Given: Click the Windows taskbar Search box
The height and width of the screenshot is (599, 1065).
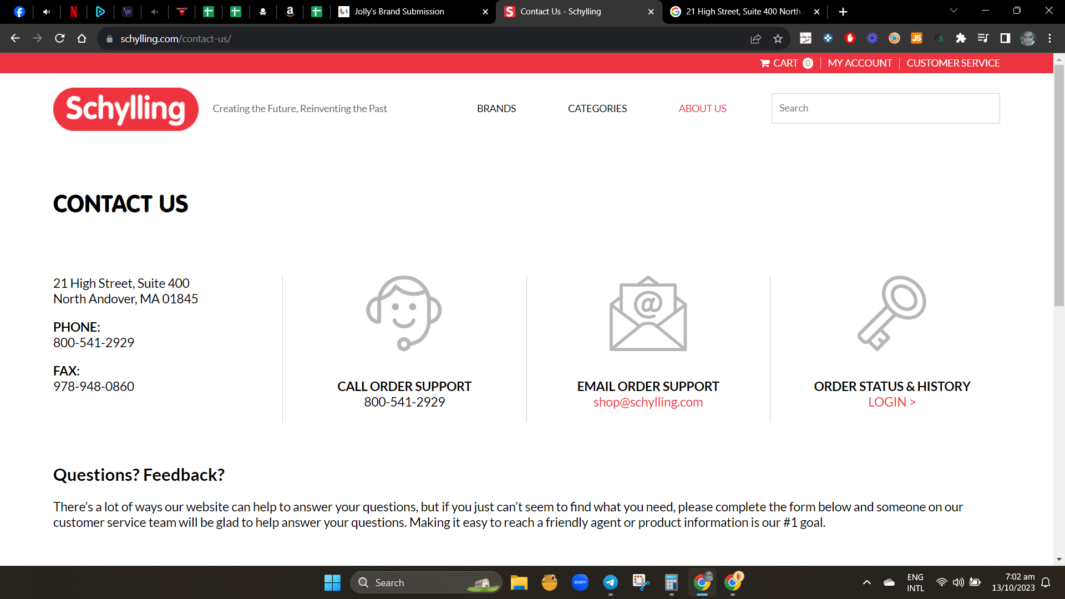Looking at the screenshot, I should tap(426, 582).
